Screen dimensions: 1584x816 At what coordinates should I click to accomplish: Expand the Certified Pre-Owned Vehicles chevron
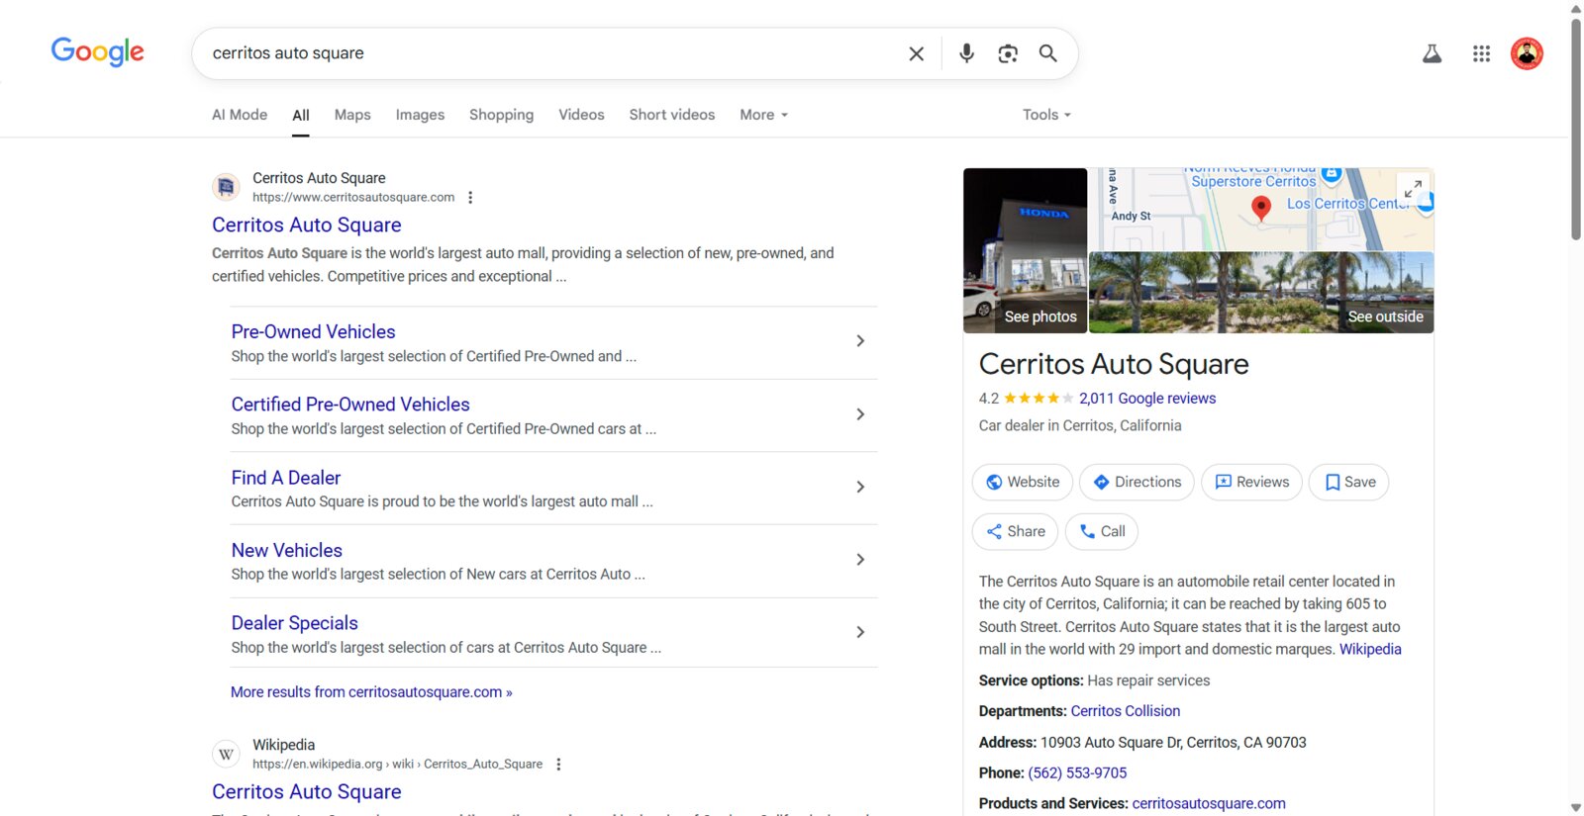(x=860, y=414)
